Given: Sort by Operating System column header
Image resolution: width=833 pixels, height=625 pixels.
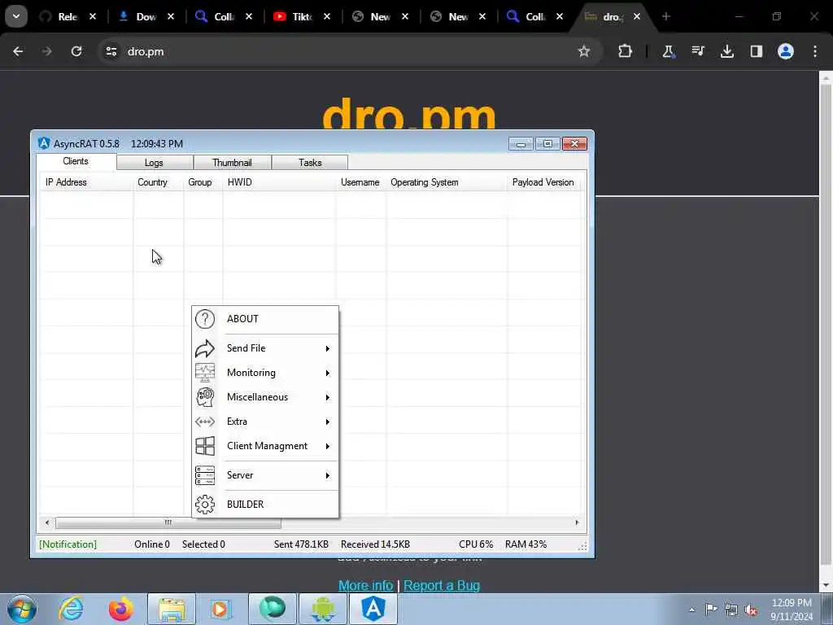Looking at the screenshot, I should click(x=447, y=182).
